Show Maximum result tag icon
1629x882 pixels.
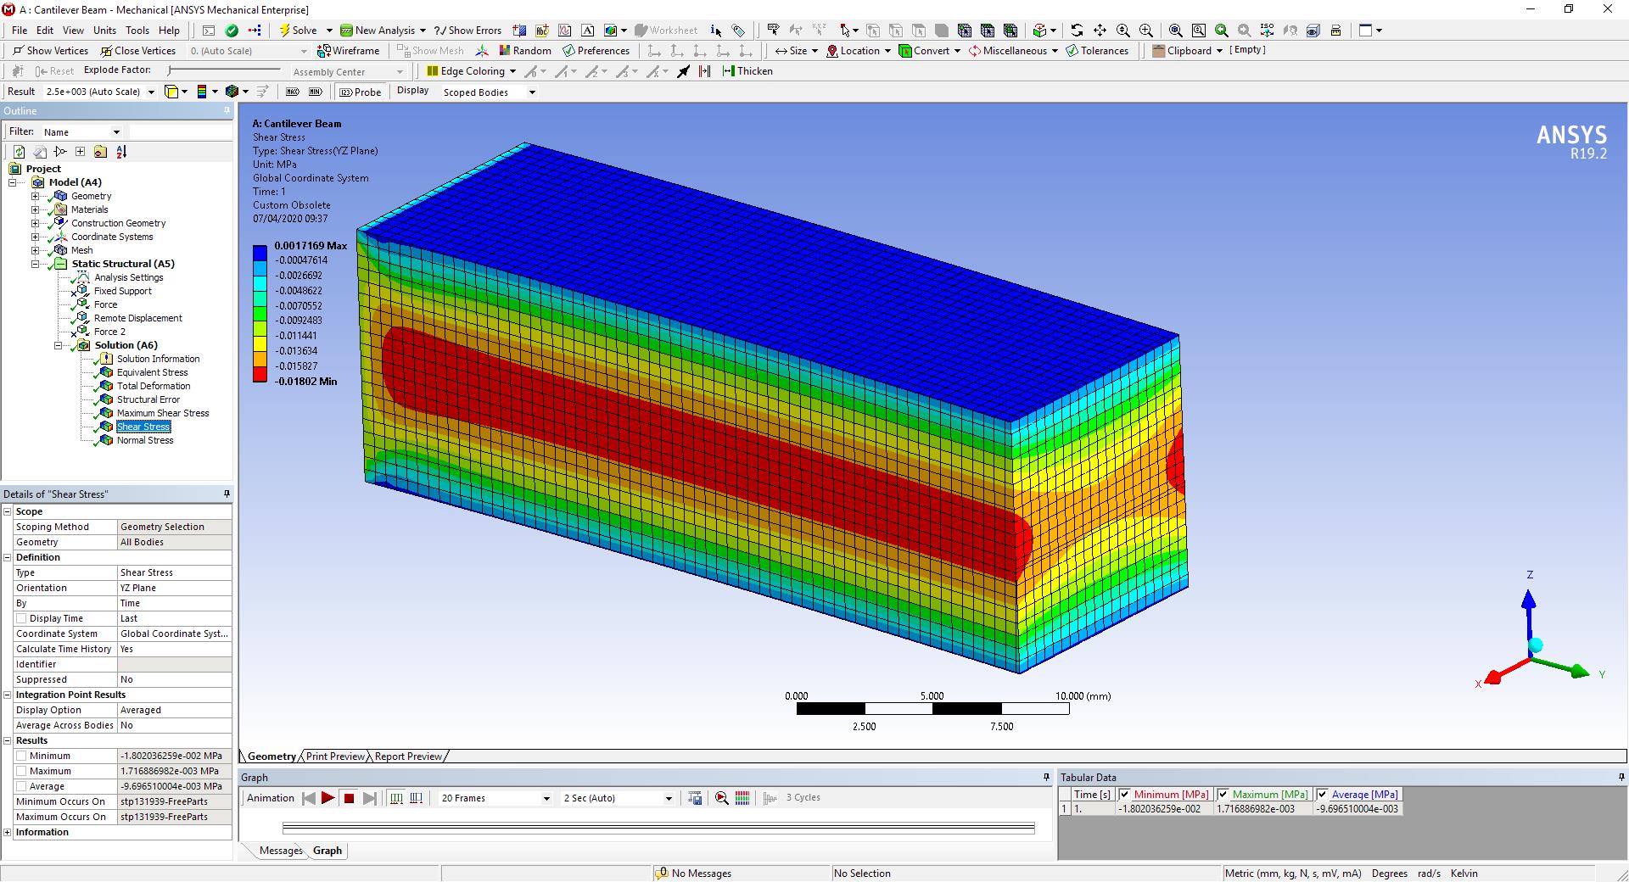[293, 92]
